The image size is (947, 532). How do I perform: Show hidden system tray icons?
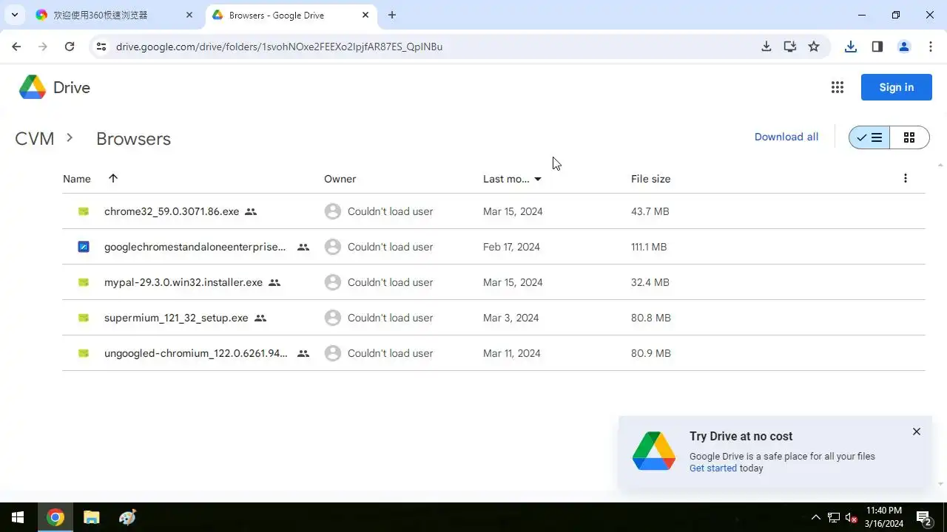(x=816, y=517)
